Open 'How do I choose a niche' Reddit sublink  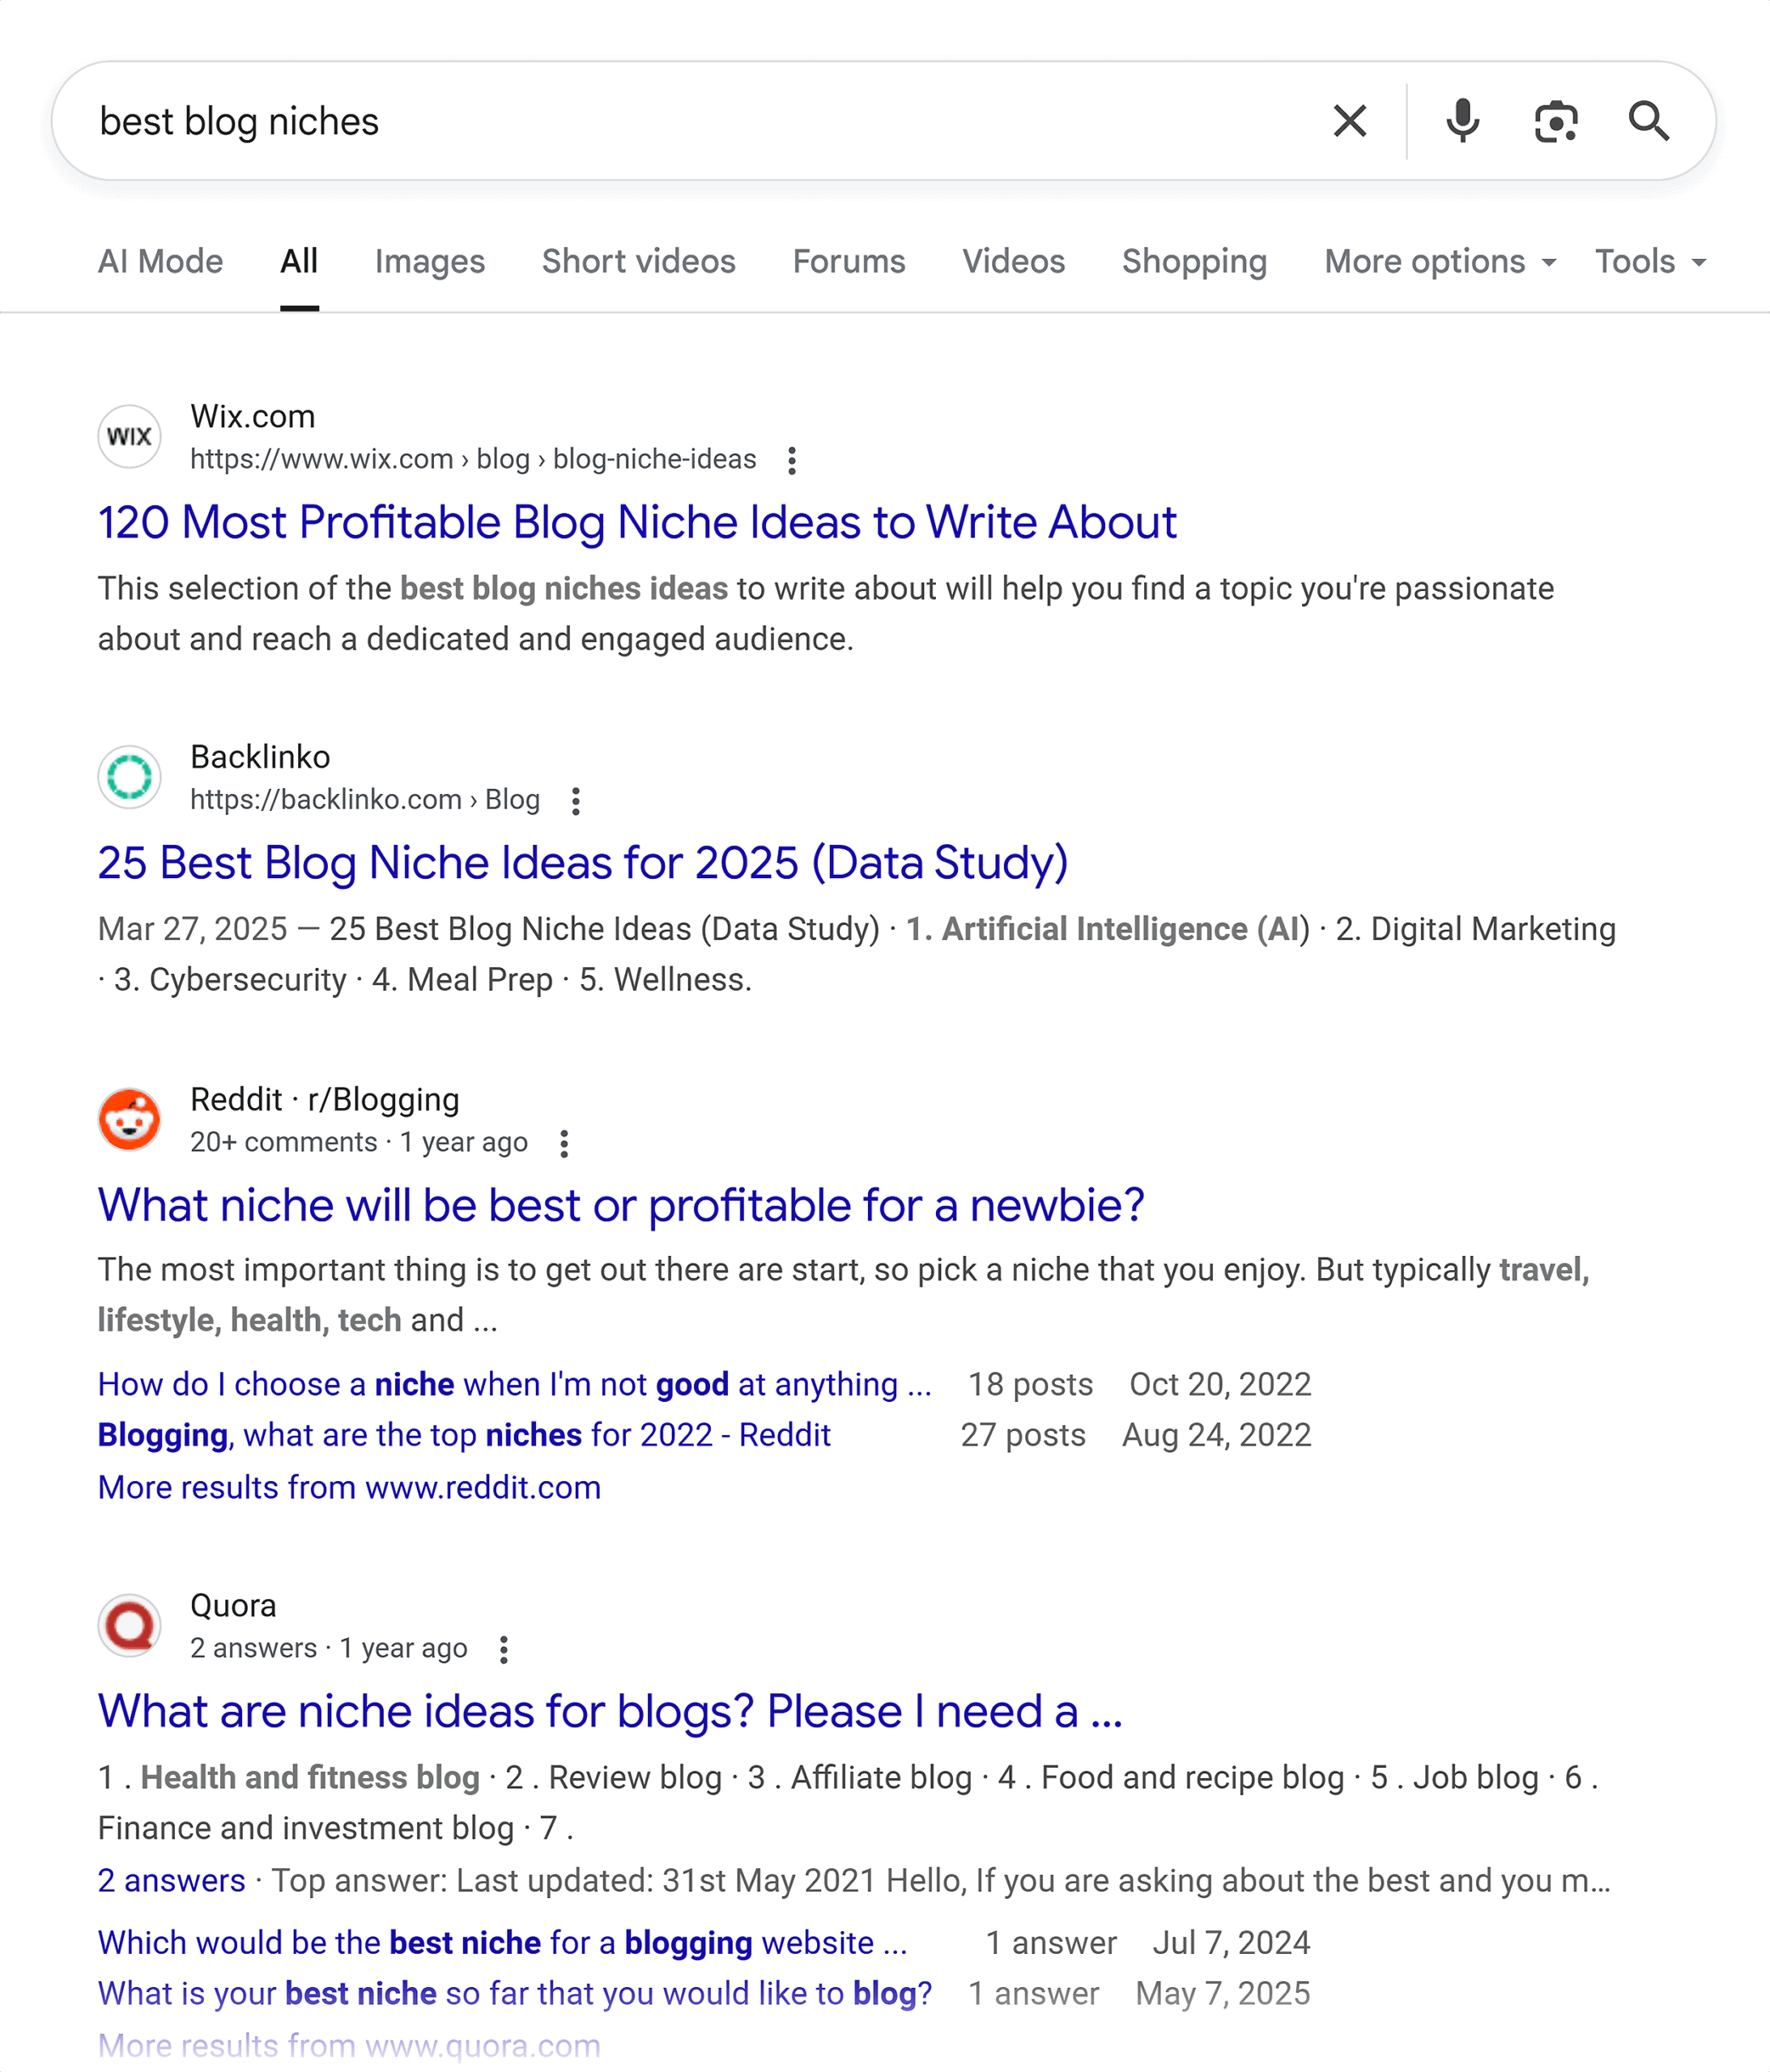(514, 1384)
